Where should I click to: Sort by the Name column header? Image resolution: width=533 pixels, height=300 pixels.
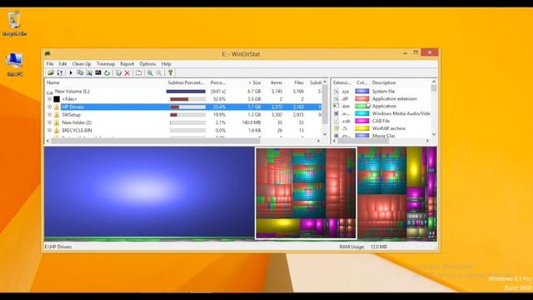[x=105, y=82]
